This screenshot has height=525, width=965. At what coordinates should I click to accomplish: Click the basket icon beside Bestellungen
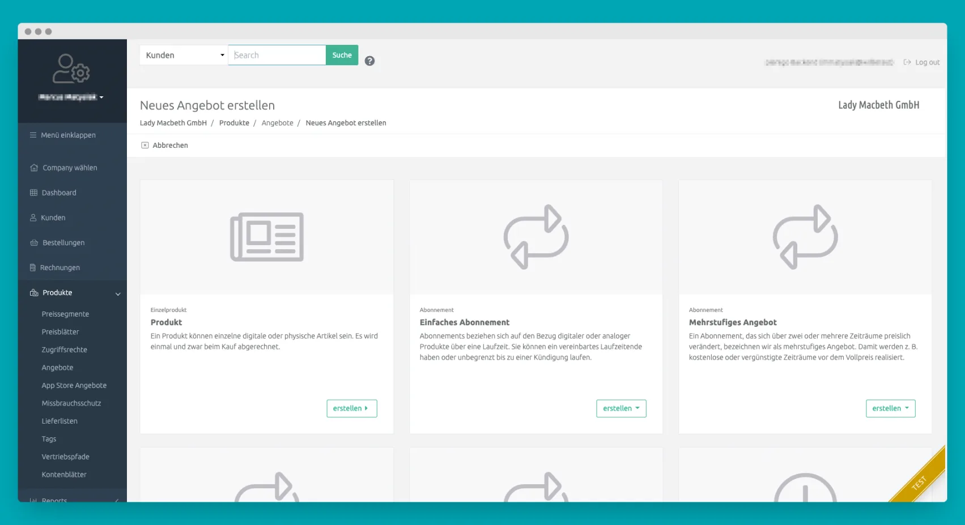point(34,243)
